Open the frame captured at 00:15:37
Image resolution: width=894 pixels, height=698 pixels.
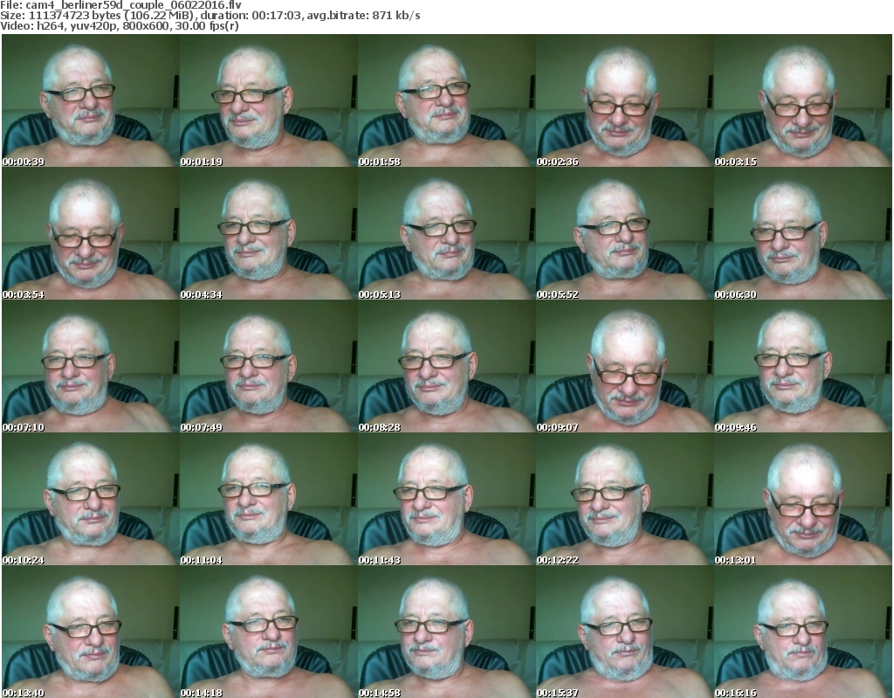pyautogui.click(x=624, y=632)
